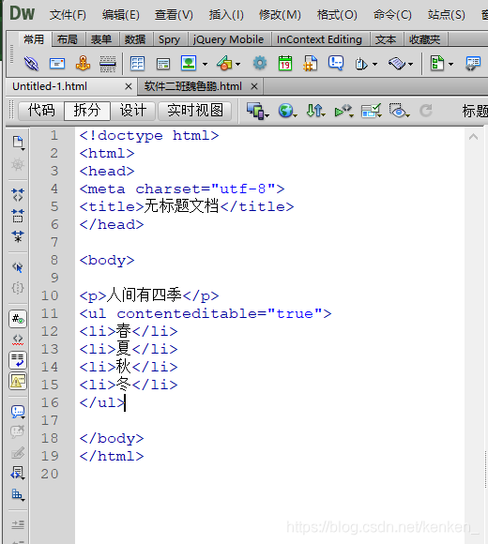Screen dimensions: 488x544
Task: Open the 插入(I) menu
Action: click(x=226, y=15)
